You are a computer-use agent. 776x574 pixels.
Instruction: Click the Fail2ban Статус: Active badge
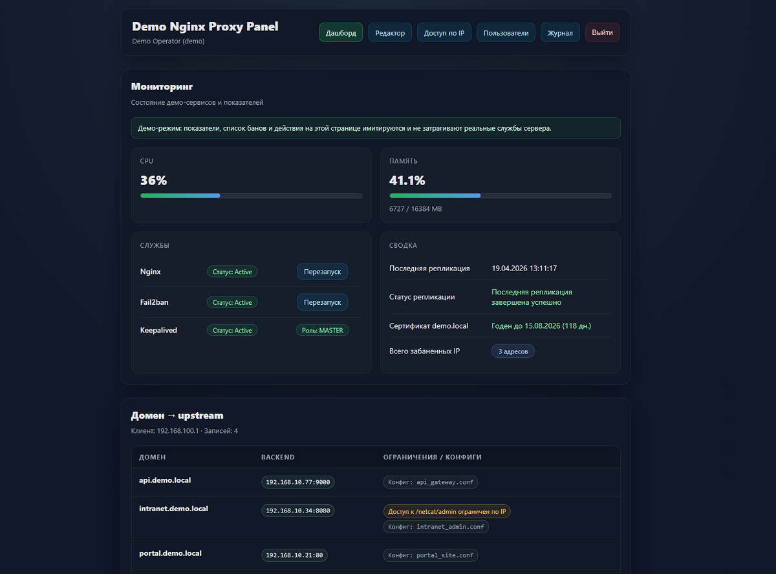coord(232,302)
